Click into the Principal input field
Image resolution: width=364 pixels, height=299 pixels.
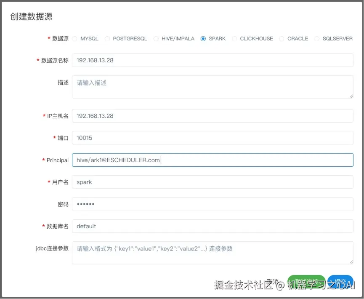coord(213,160)
